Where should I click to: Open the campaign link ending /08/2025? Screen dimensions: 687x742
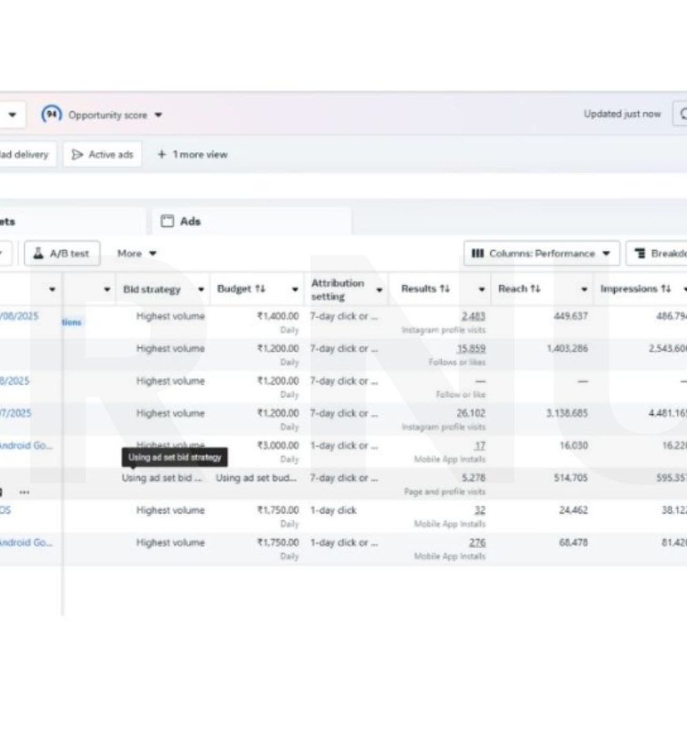point(19,316)
